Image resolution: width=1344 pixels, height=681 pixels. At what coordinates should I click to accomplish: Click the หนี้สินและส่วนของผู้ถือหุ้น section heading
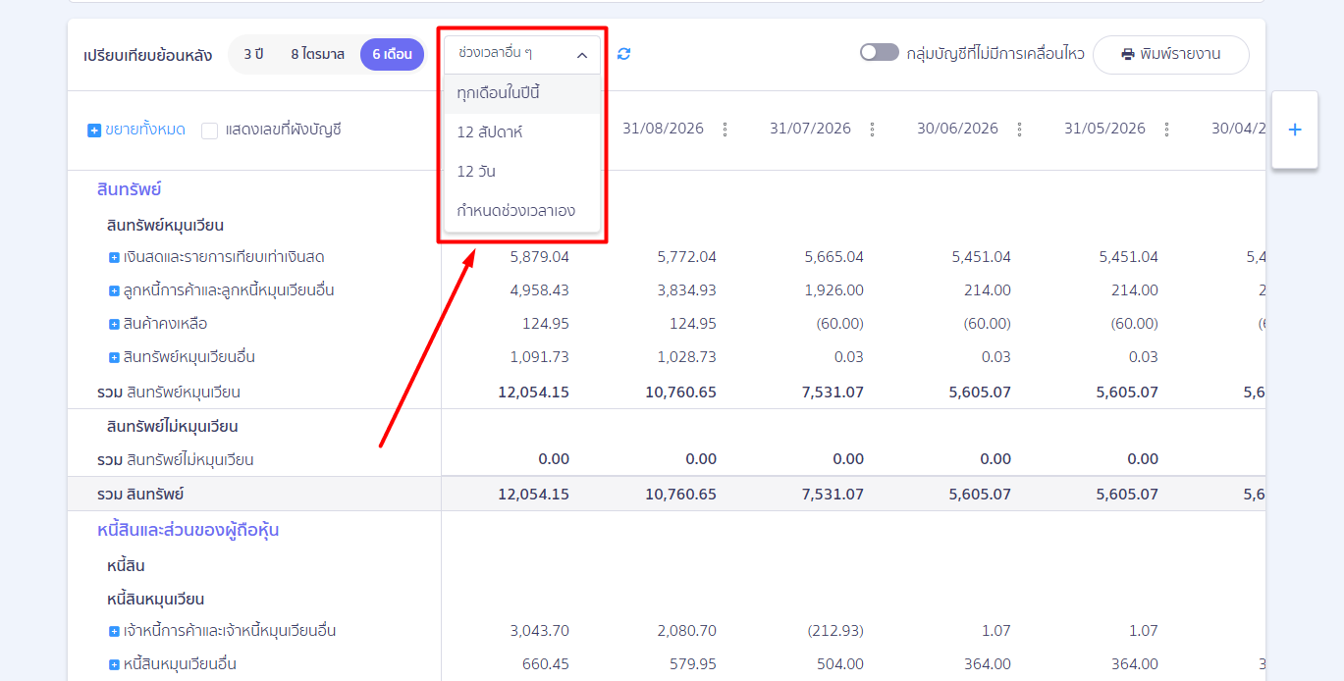click(188, 531)
